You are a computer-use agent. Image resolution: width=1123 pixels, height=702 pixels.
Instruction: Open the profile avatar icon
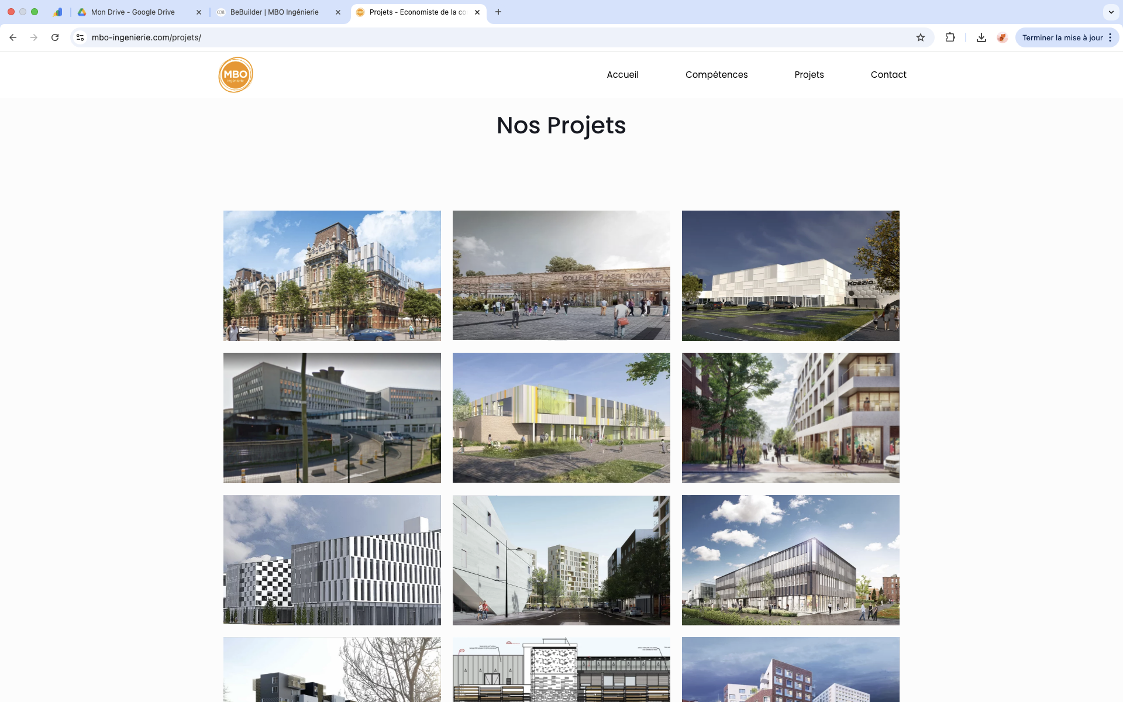pos(1002,37)
